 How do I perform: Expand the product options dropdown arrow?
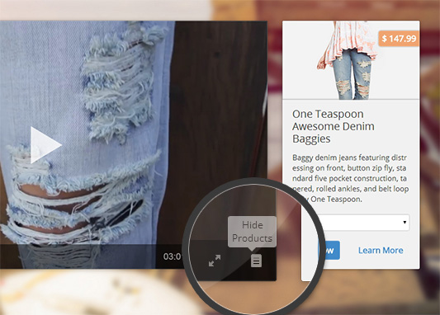click(405, 223)
